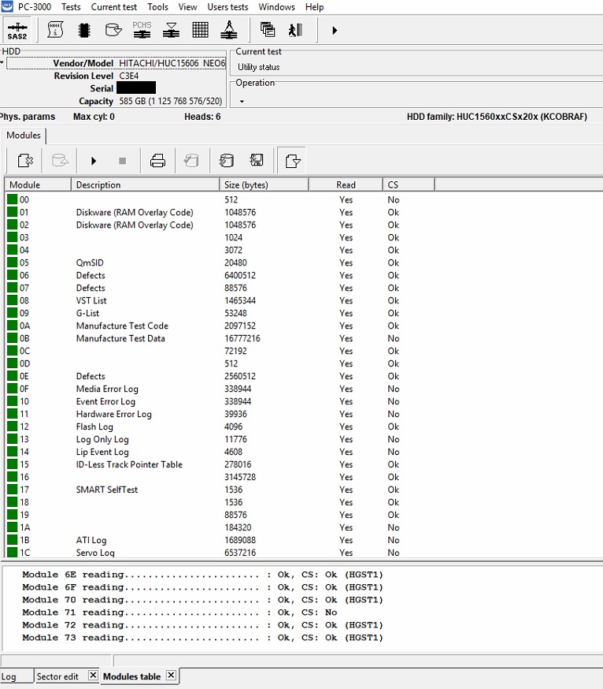Expand the HDD panel dropdown arrow
Viewport: 603px width, 689px height.
[x=2, y=61]
